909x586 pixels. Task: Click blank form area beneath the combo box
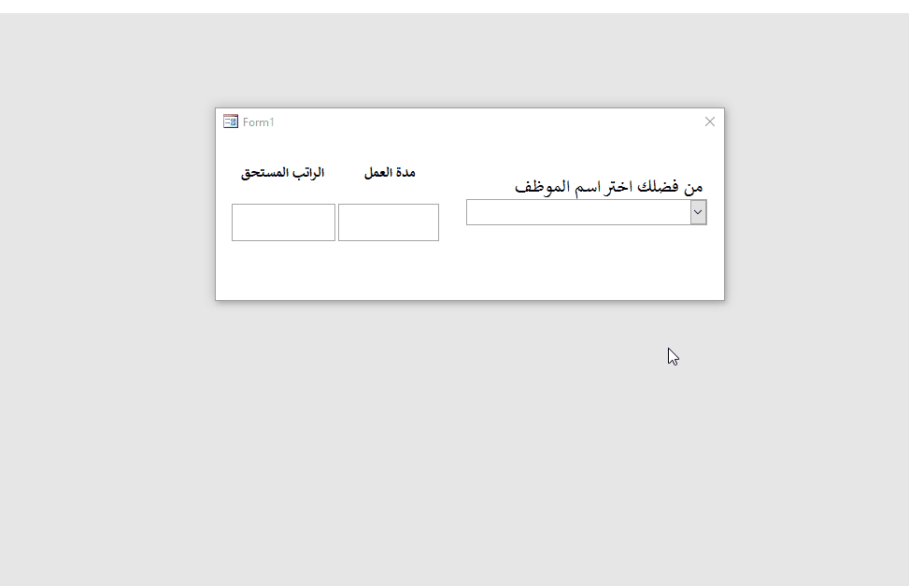[x=586, y=261]
